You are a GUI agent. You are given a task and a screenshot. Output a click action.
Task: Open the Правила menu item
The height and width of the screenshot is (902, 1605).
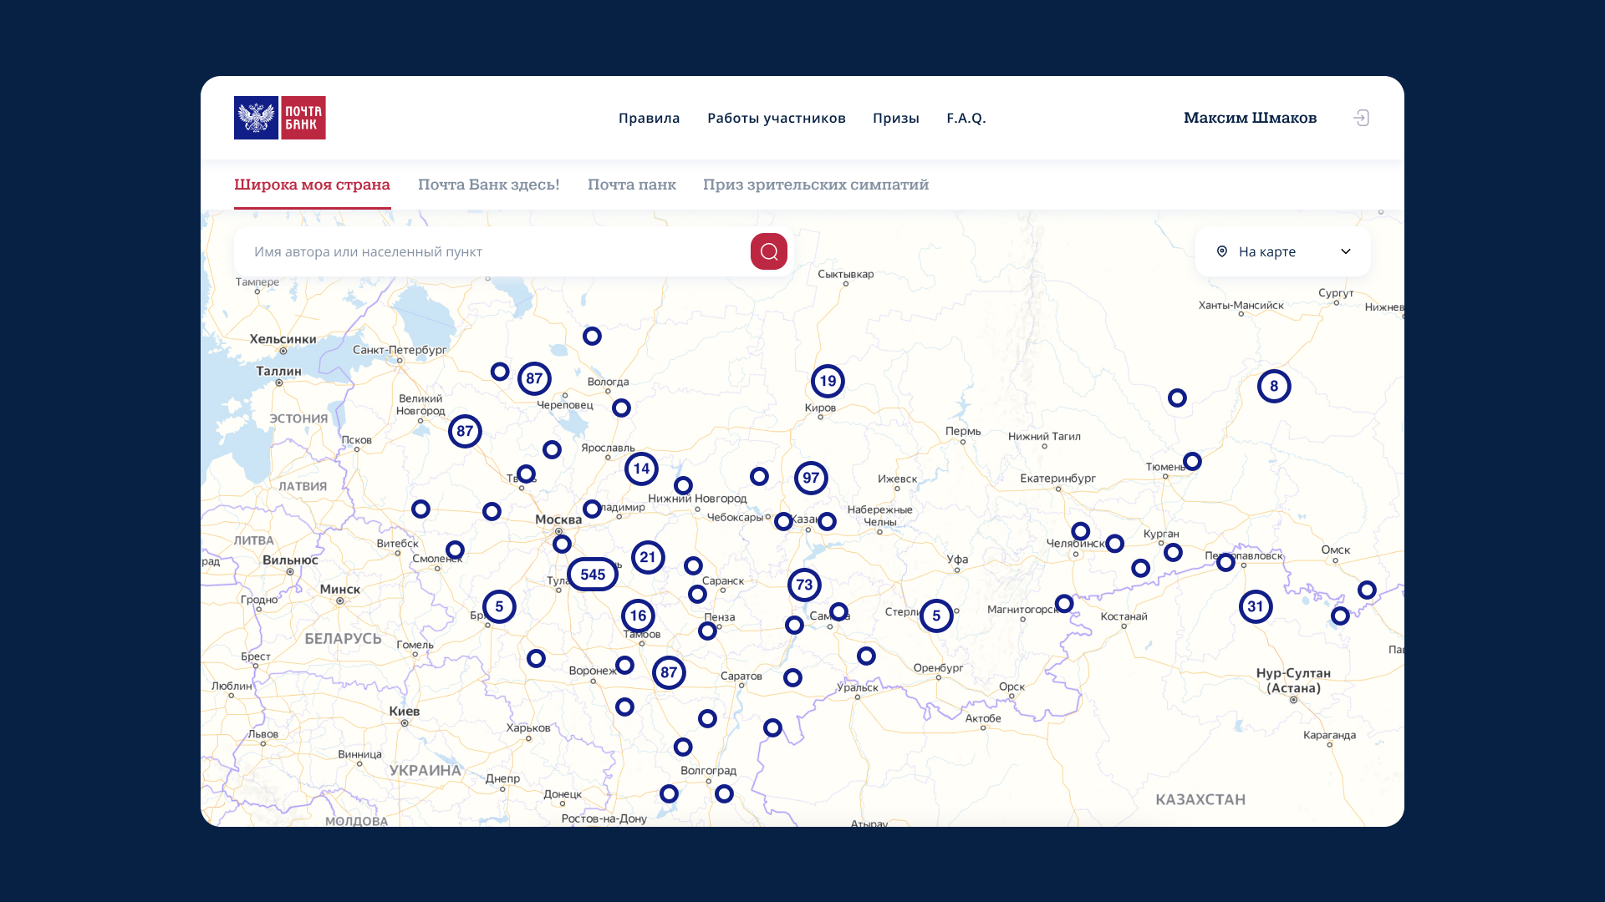(650, 118)
